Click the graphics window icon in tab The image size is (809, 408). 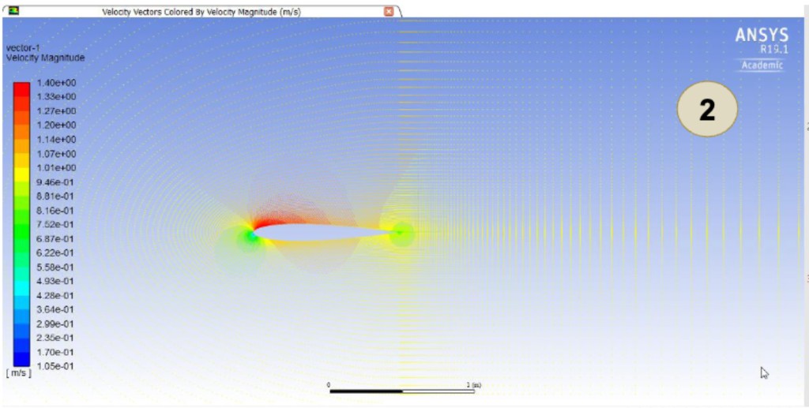pyautogui.click(x=13, y=12)
